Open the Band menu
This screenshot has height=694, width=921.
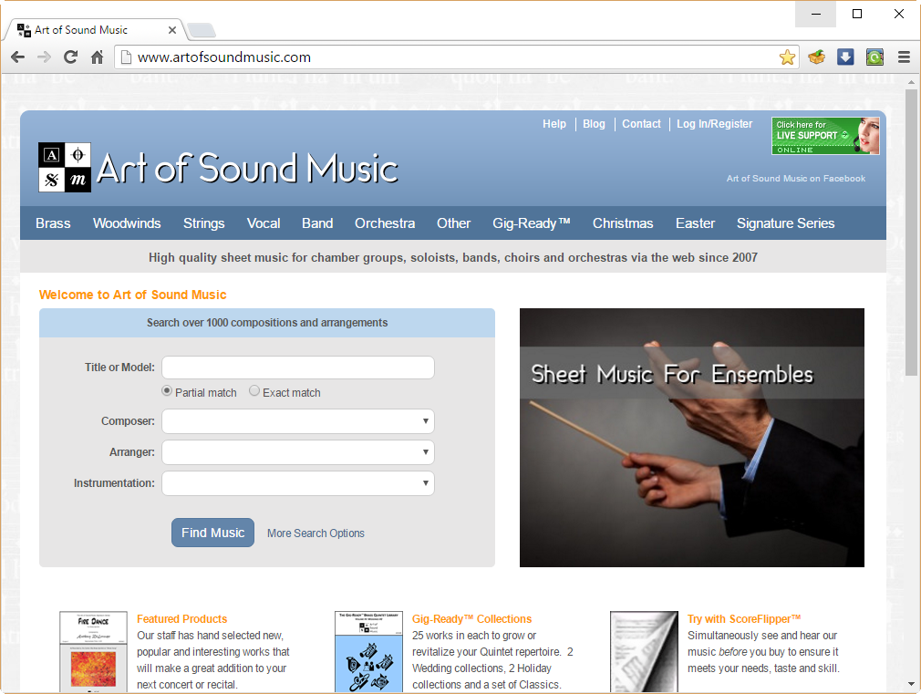[317, 223]
